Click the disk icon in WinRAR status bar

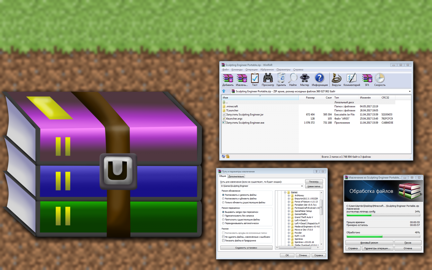(223, 156)
